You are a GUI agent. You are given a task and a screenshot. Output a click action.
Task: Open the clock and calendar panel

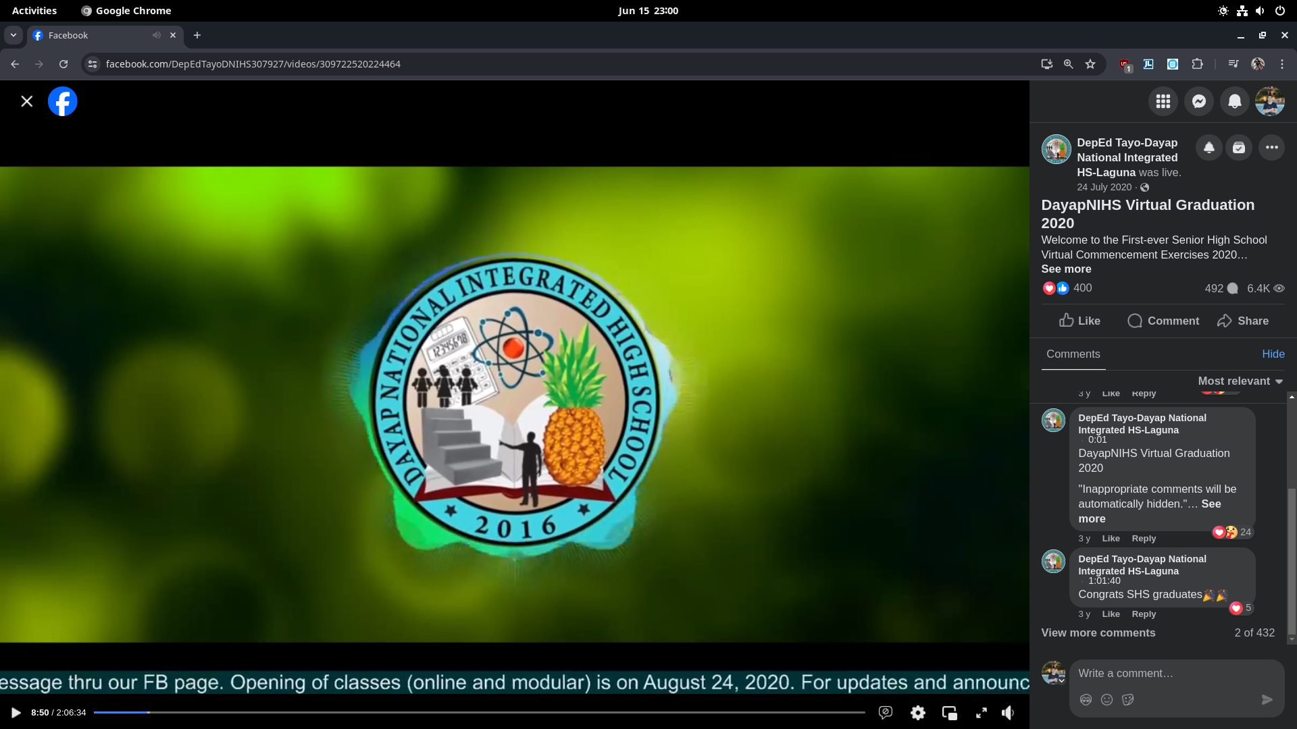(648, 11)
